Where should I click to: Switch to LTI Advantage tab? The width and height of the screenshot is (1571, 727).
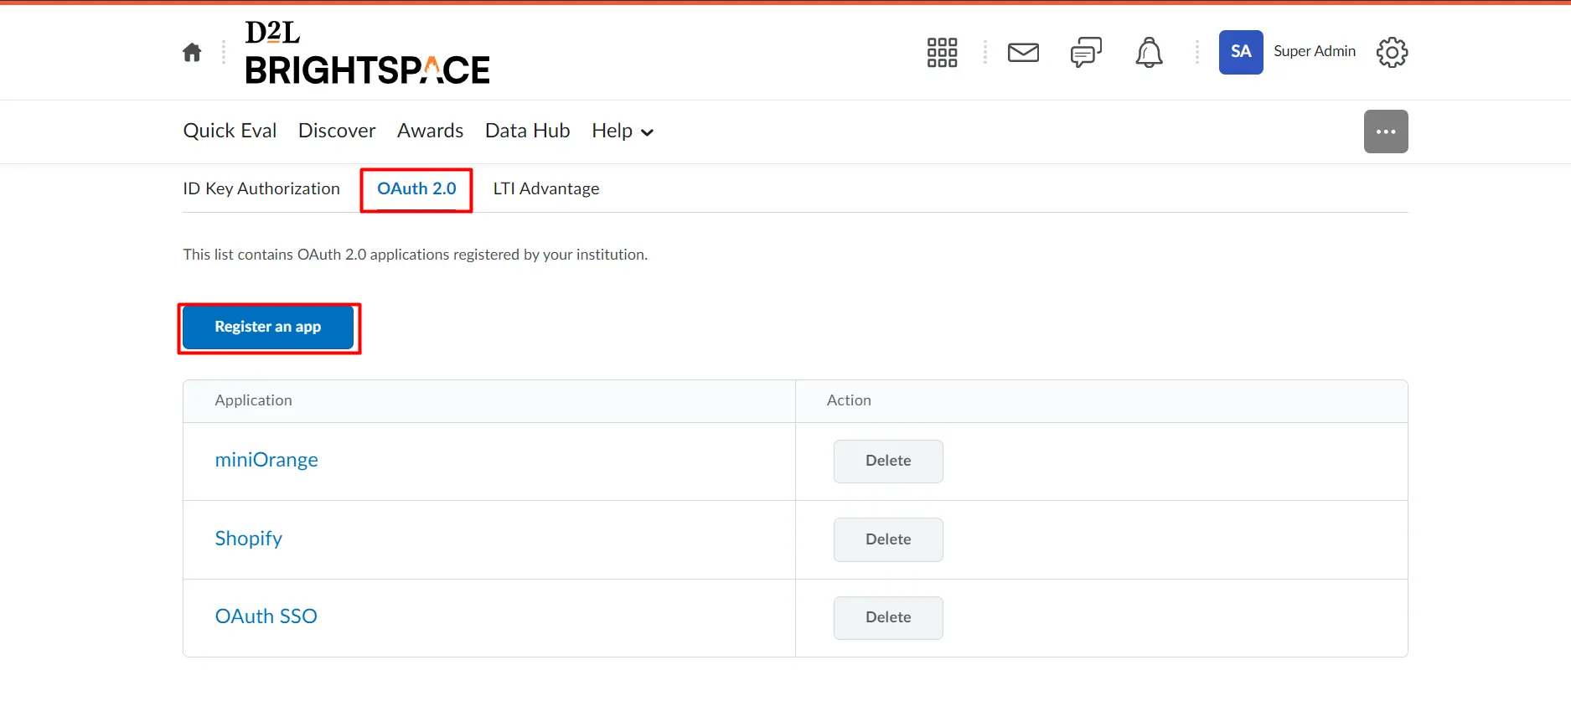pyautogui.click(x=546, y=188)
